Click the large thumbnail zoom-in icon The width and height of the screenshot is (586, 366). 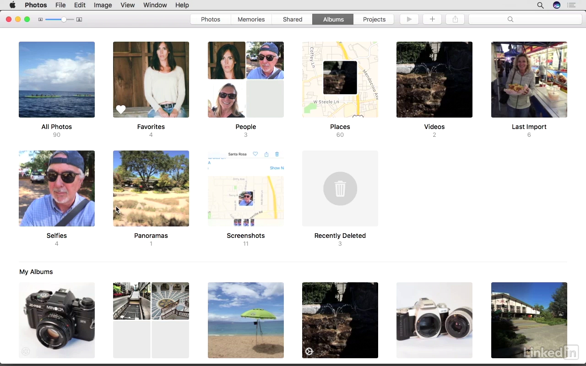79,20
